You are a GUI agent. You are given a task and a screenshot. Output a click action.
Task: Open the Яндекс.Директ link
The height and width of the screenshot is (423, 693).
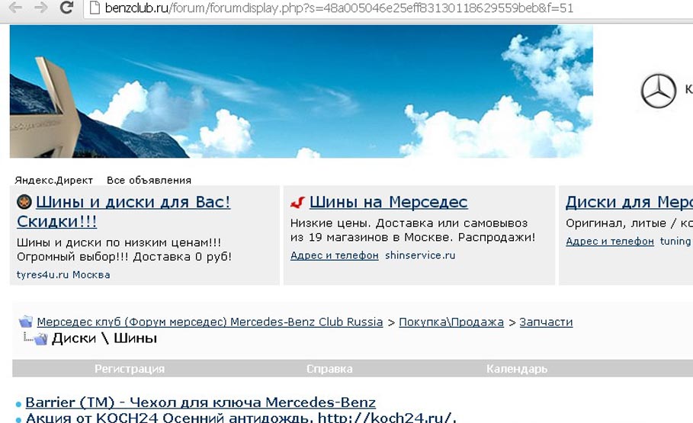[x=54, y=181]
